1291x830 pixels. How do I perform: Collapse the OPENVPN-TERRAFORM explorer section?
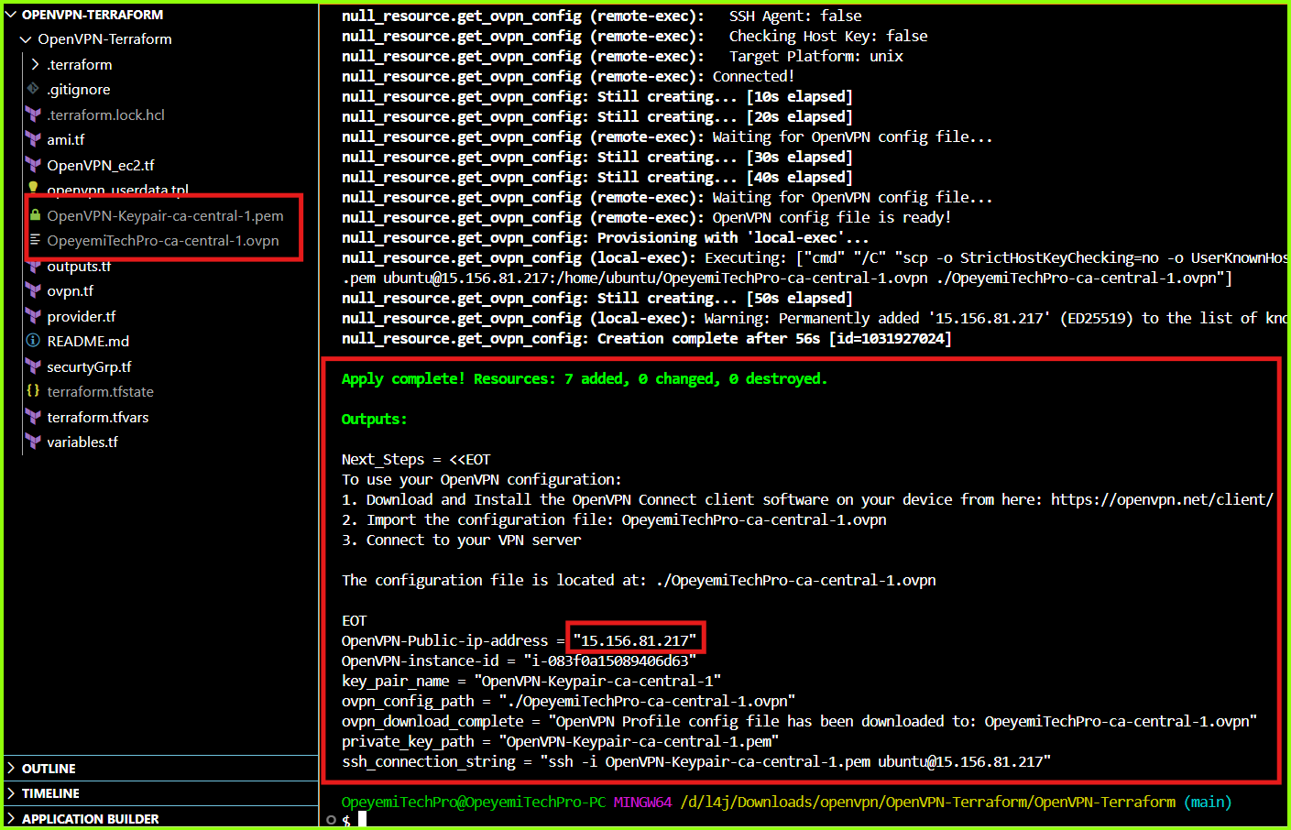[11, 15]
